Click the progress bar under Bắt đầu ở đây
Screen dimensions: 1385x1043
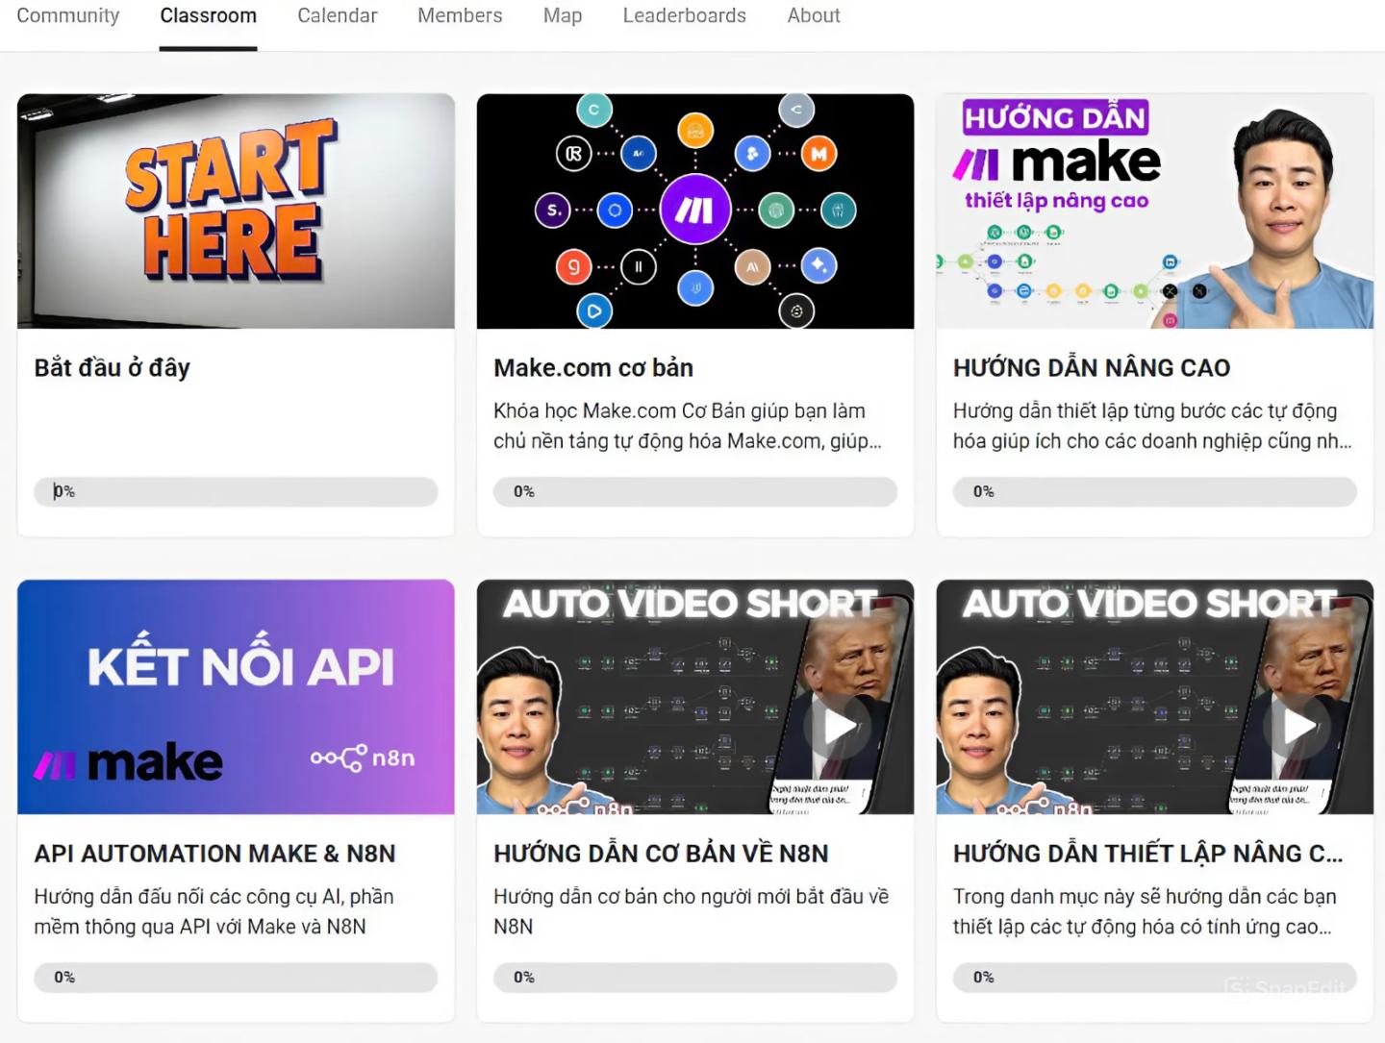236,491
